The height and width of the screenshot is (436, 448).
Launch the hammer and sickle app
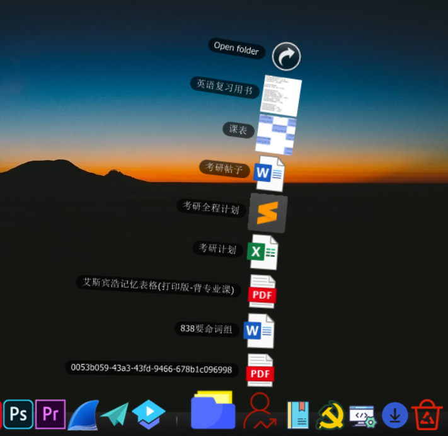pos(330,415)
